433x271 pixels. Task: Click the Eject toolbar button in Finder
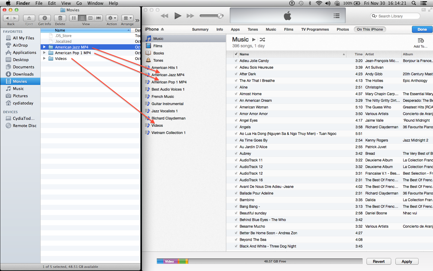click(x=29, y=18)
